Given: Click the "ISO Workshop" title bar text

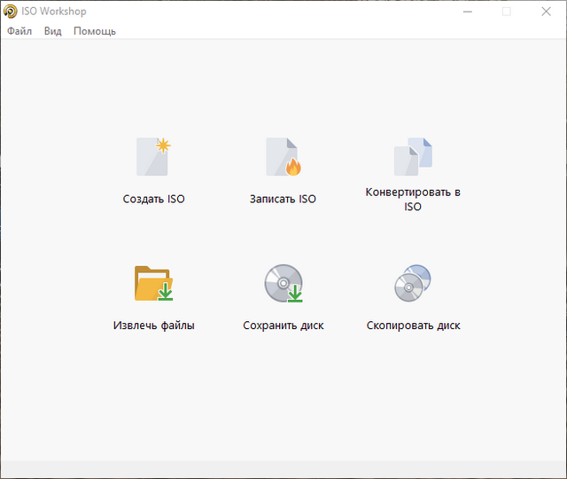Looking at the screenshot, I should click(54, 12).
